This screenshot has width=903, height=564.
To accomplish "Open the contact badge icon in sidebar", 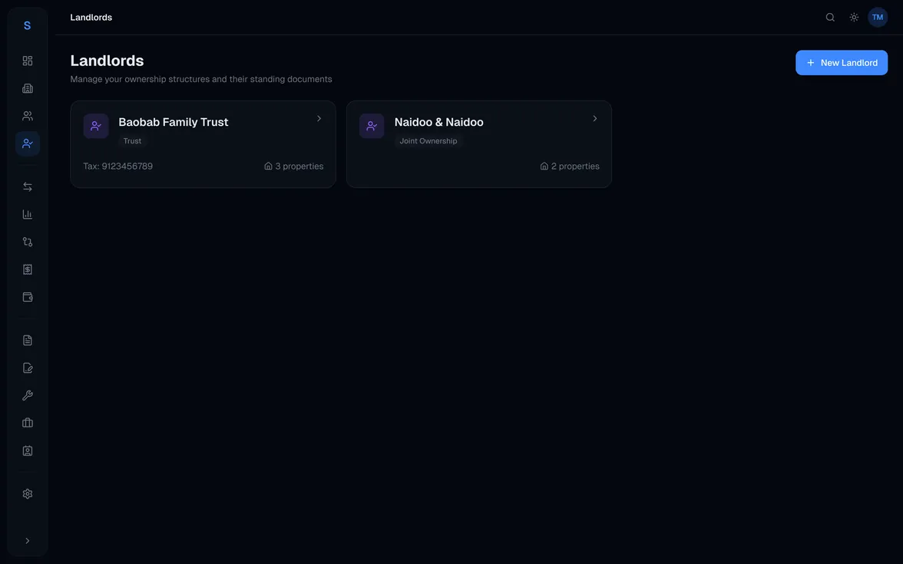I will 27,451.
